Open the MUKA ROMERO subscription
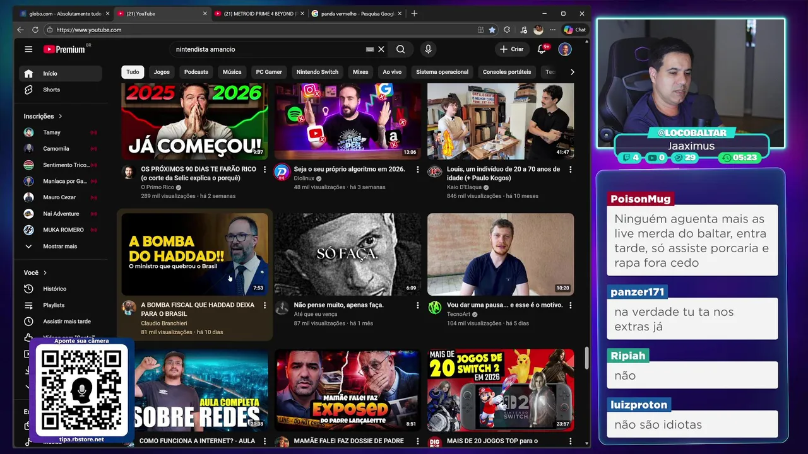The image size is (808, 454). coord(60,230)
